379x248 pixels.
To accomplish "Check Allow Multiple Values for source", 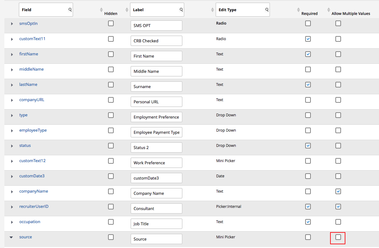I will tap(338, 237).
